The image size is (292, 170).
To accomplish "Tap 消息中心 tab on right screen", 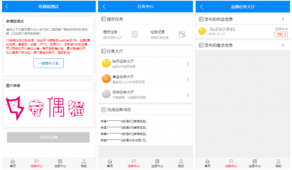I will 255,163.
